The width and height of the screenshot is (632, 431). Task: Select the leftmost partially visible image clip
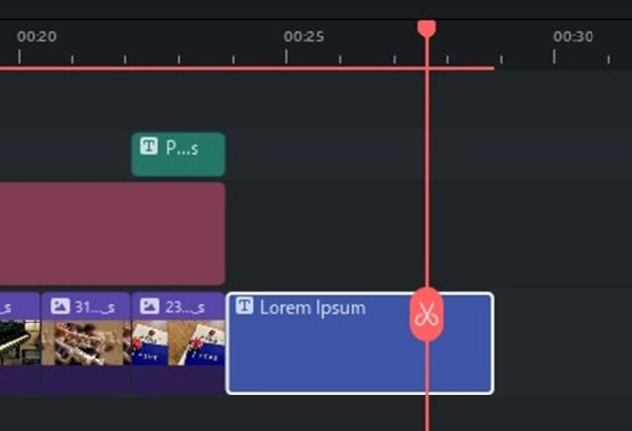[x=18, y=343]
